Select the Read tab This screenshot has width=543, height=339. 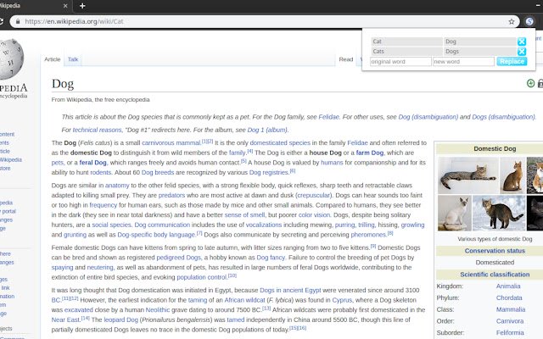[346, 59]
